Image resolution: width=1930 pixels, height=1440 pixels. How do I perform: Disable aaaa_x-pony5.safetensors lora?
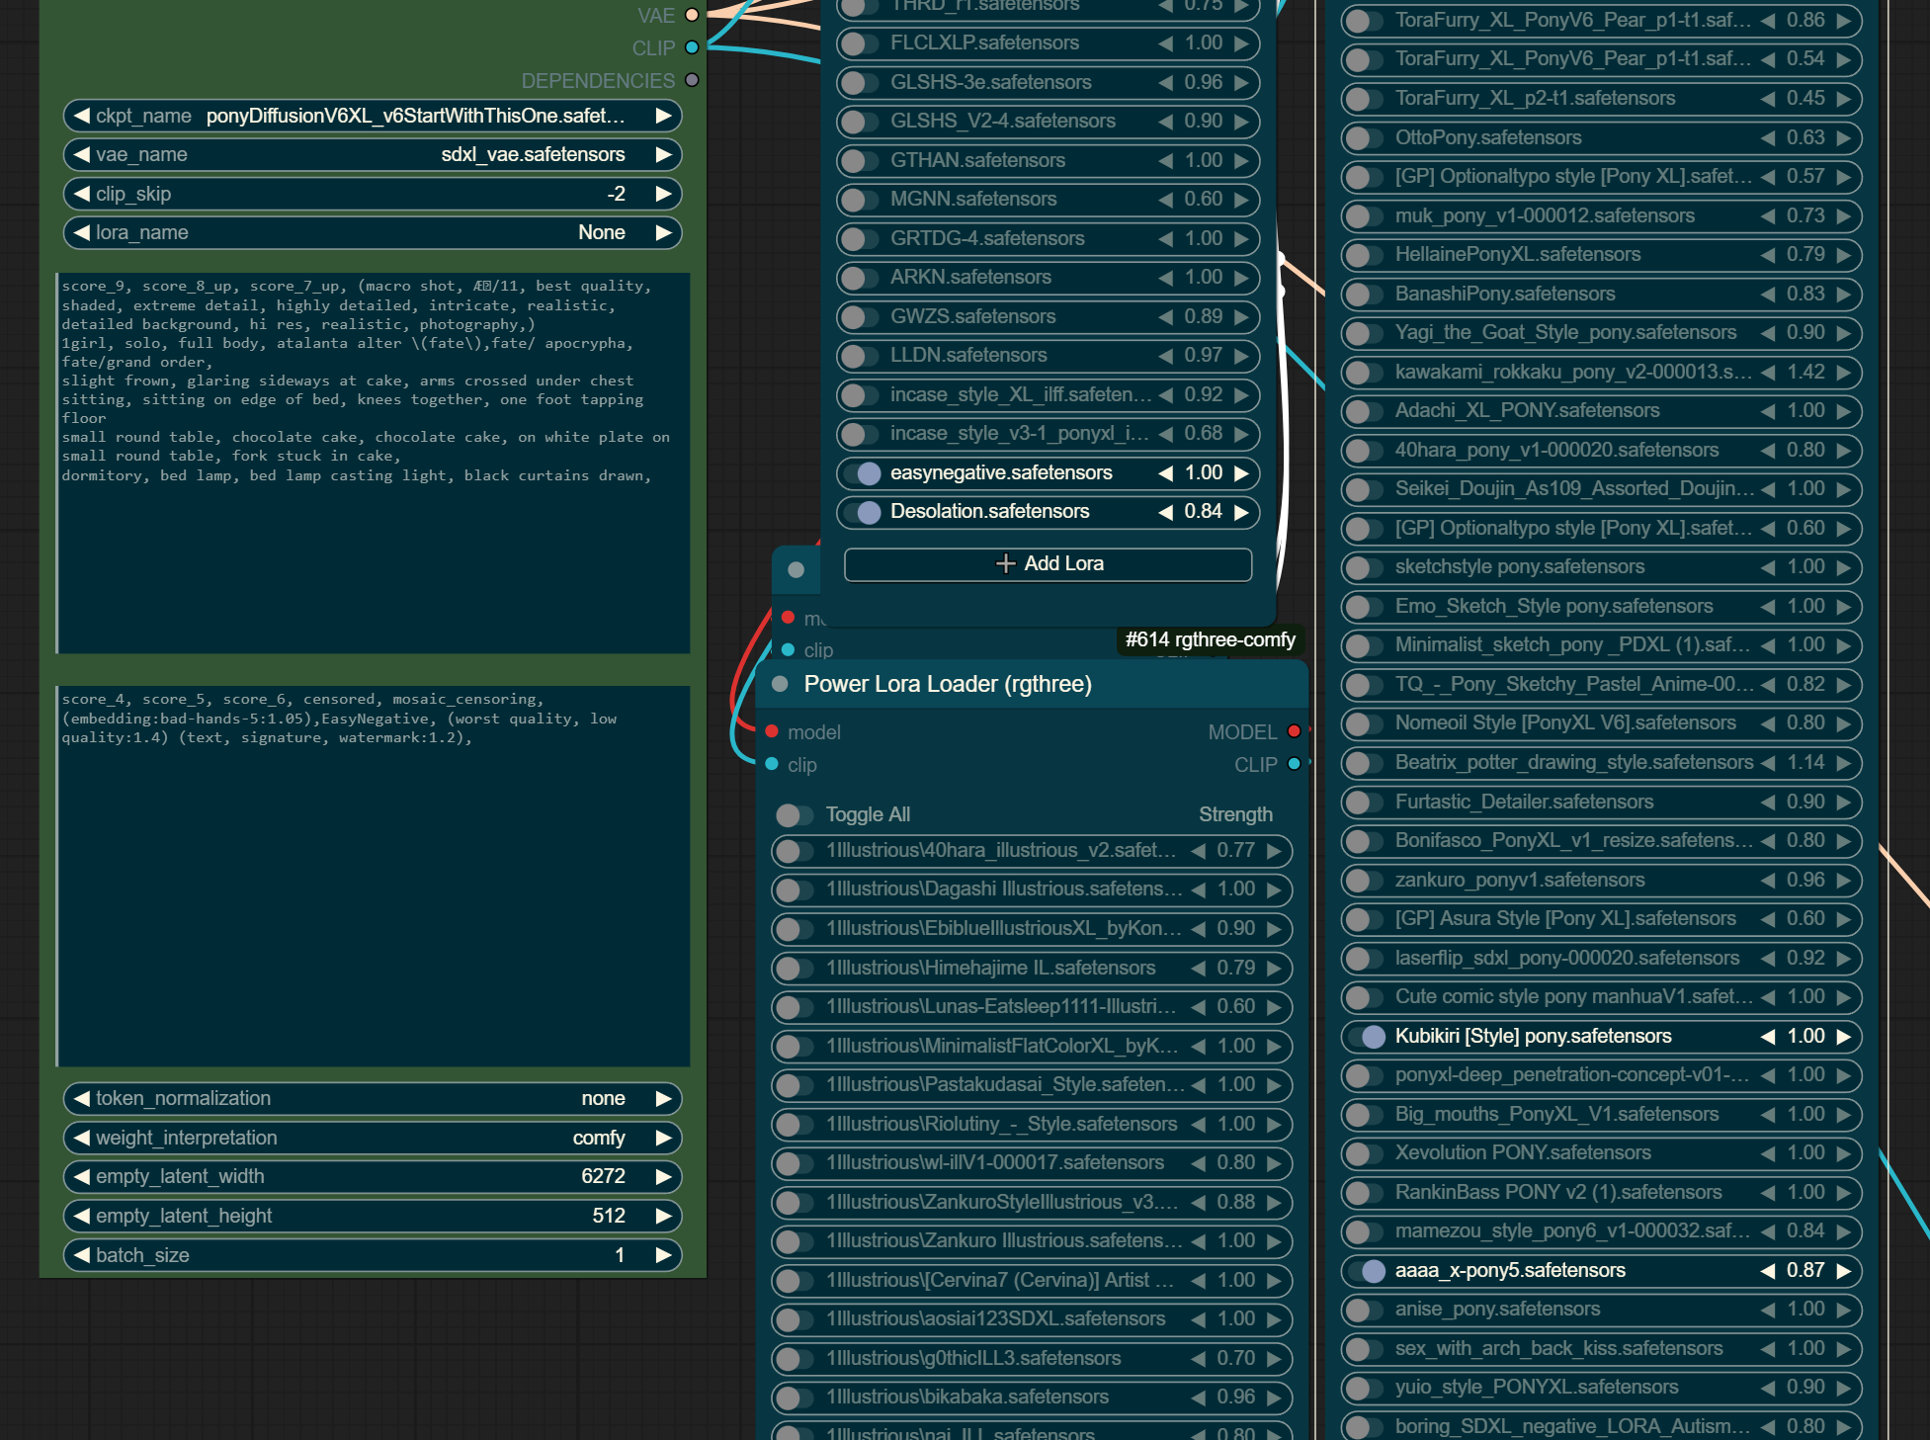point(1365,1270)
